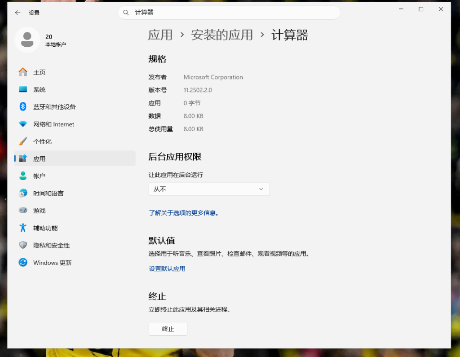Click the 本地帐户 label
The height and width of the screenshot is (357, 460).
pos(55,44)
